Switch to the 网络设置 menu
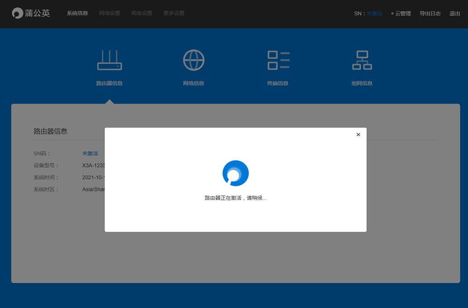 point(110,13)
